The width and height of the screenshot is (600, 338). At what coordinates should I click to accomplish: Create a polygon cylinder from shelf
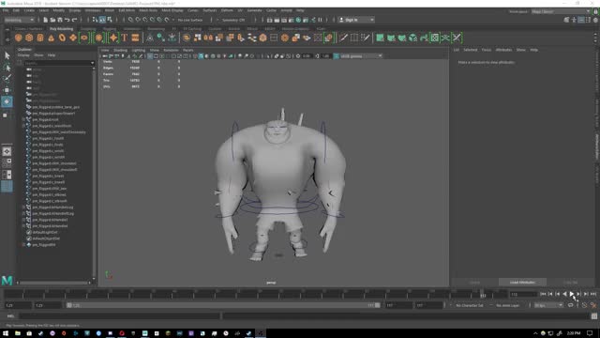pyautogui.click(x=40, y=38)
